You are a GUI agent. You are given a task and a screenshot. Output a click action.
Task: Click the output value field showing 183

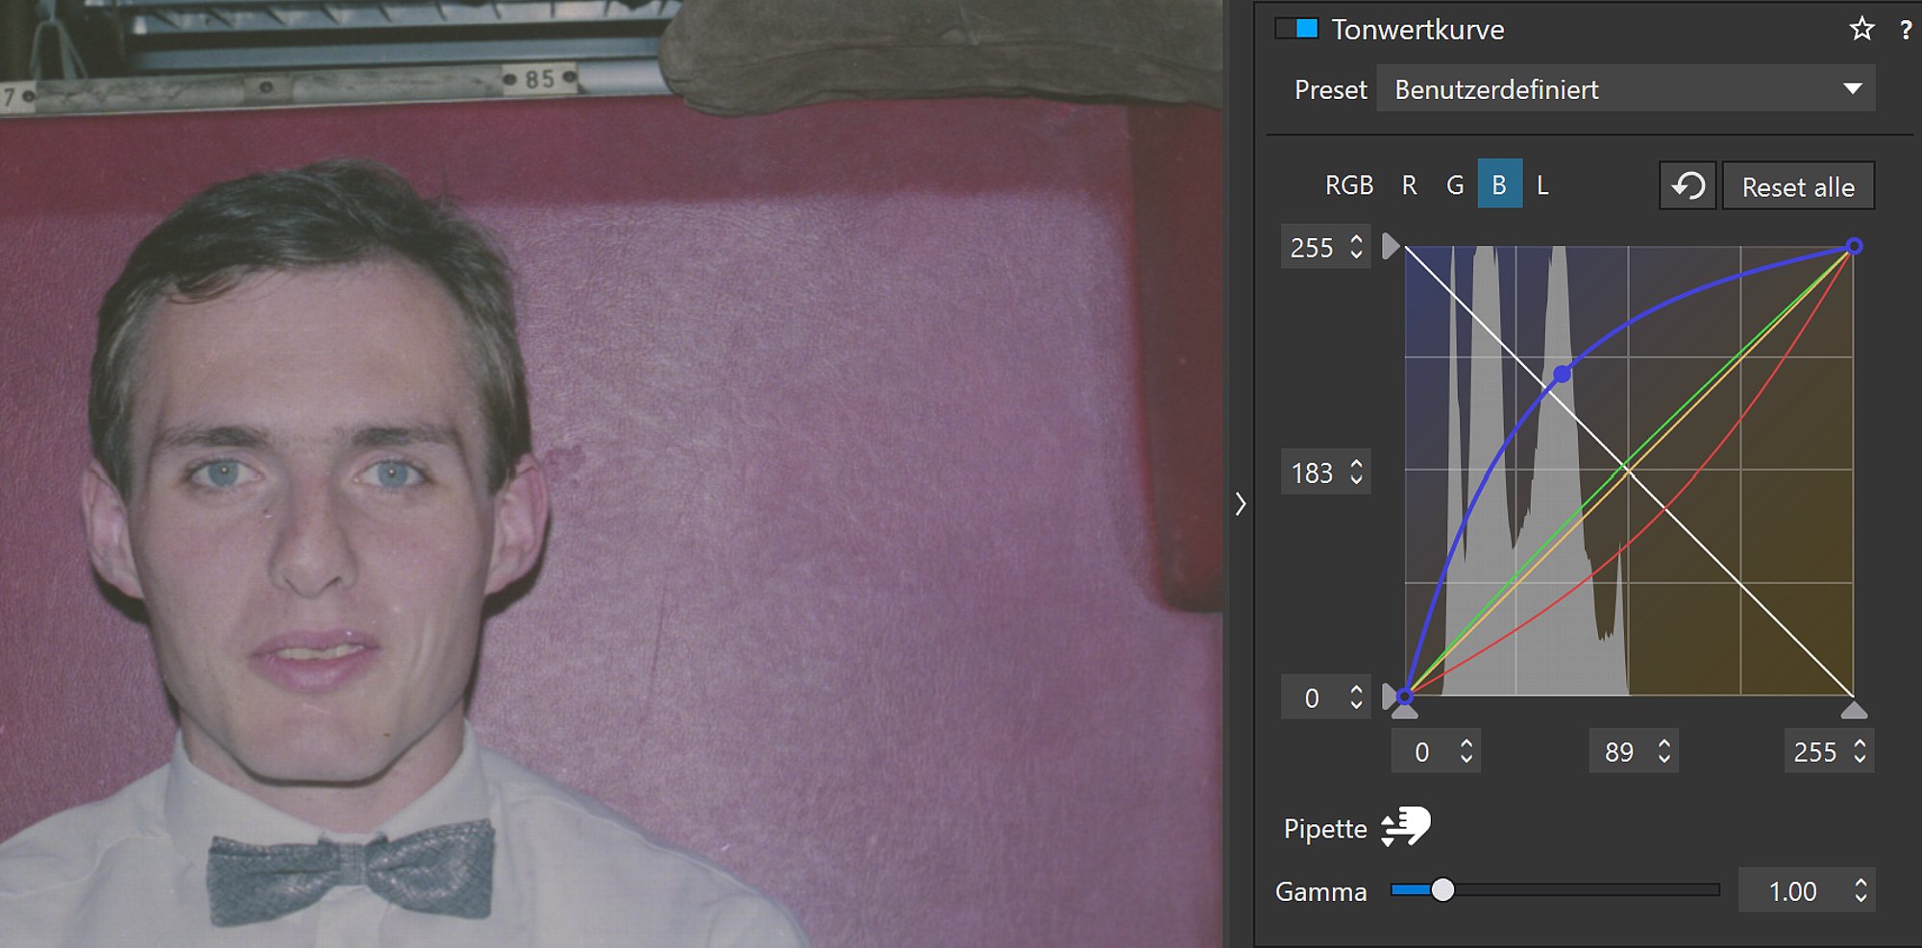point(1313,473)
